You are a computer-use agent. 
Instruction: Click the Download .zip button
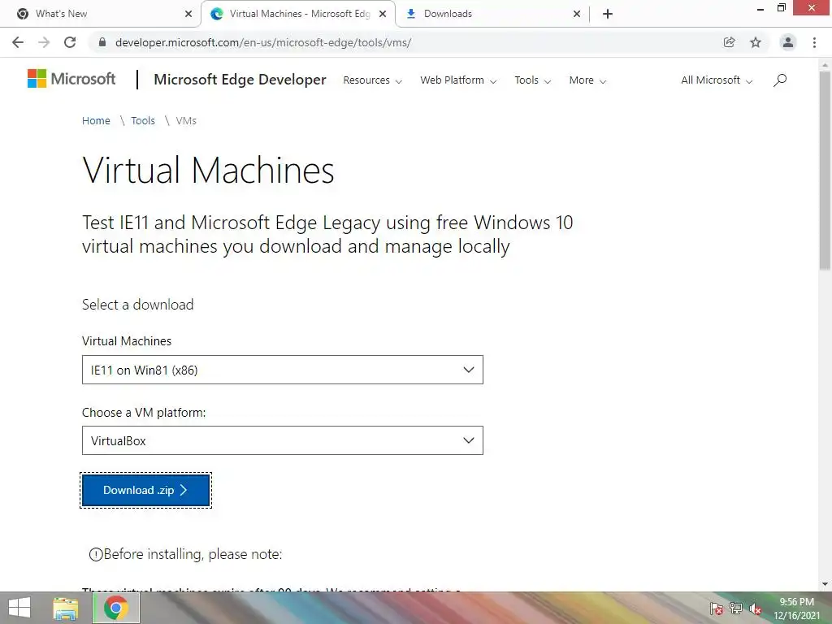tap(146, 490)
